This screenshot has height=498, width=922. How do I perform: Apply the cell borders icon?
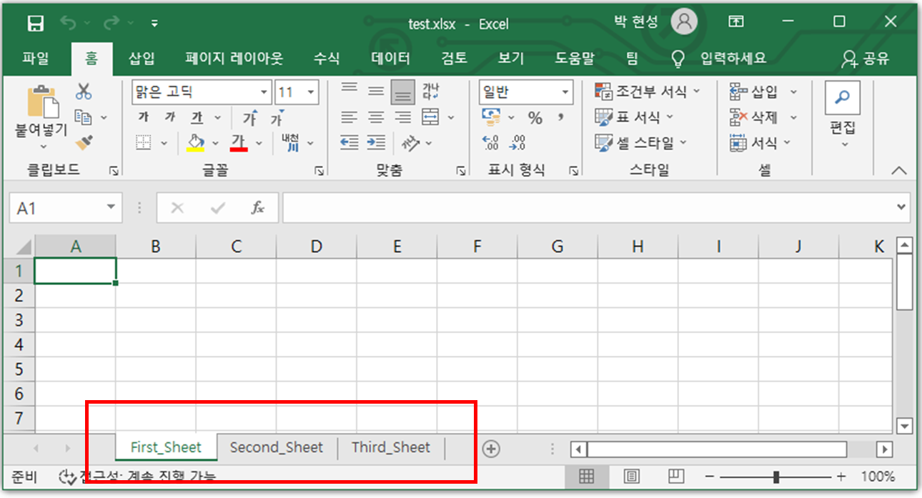(x=144, y=143)
